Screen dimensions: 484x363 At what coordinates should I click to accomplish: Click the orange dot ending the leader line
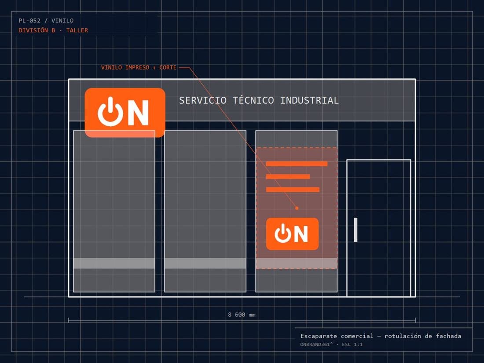coord(297,208)
